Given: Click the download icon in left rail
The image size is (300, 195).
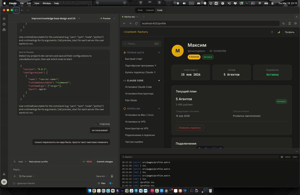Looking at the screenshot, I should (x=4, y=174).
